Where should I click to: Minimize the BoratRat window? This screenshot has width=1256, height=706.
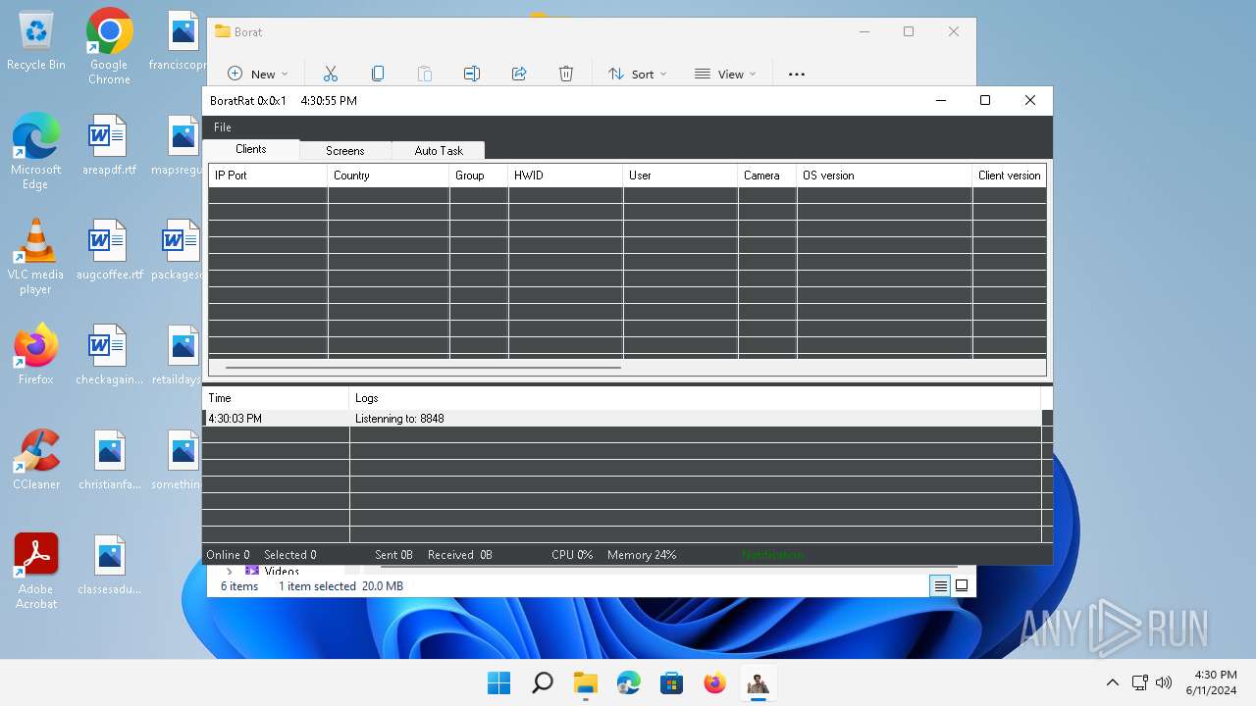point(941,100)
